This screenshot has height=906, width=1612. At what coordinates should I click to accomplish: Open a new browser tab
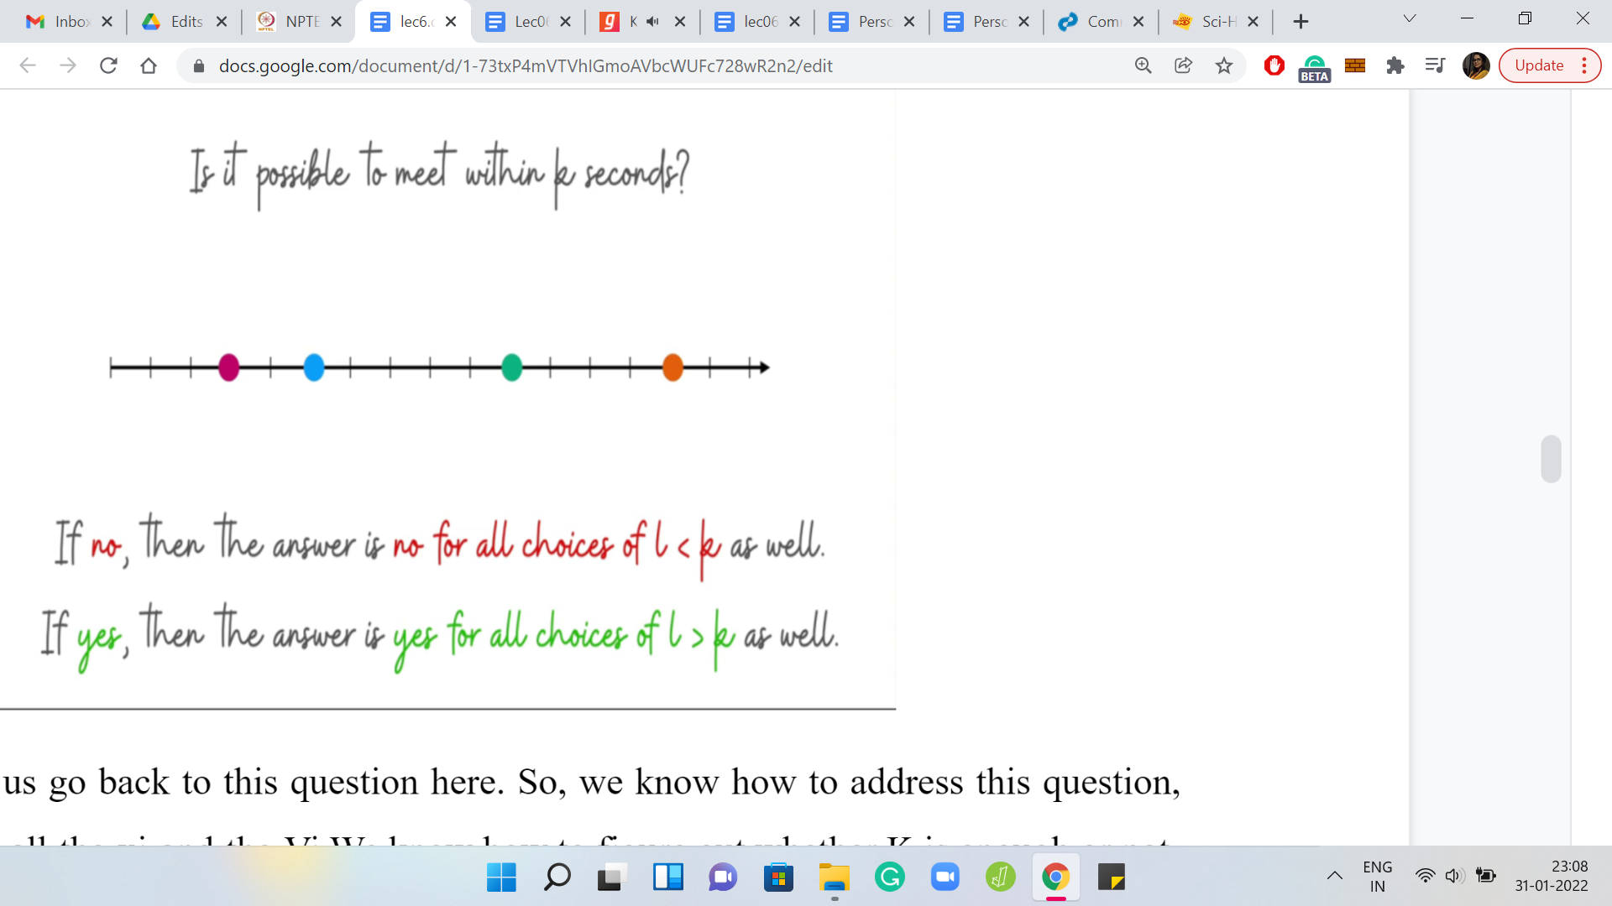[x=1301, y=22]
